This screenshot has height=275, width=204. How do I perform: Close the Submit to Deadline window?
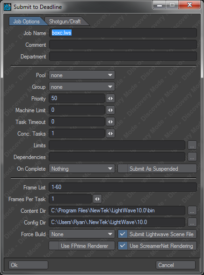pyautogui.click(x=189, y=5)
